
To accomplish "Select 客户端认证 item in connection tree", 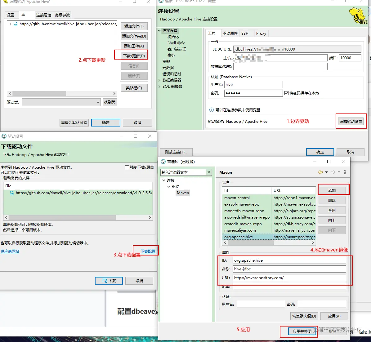I will point(177,49).
